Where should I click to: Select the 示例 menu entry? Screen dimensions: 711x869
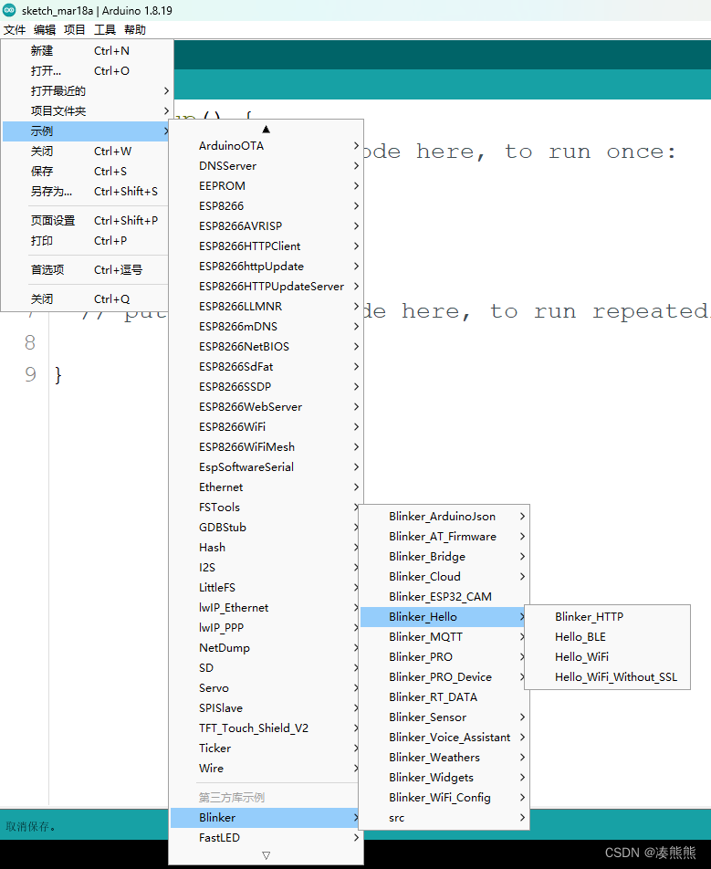(x=87, y=131)
